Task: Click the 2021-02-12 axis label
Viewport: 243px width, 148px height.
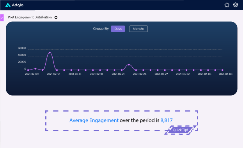Action: (x=53, y=74)
